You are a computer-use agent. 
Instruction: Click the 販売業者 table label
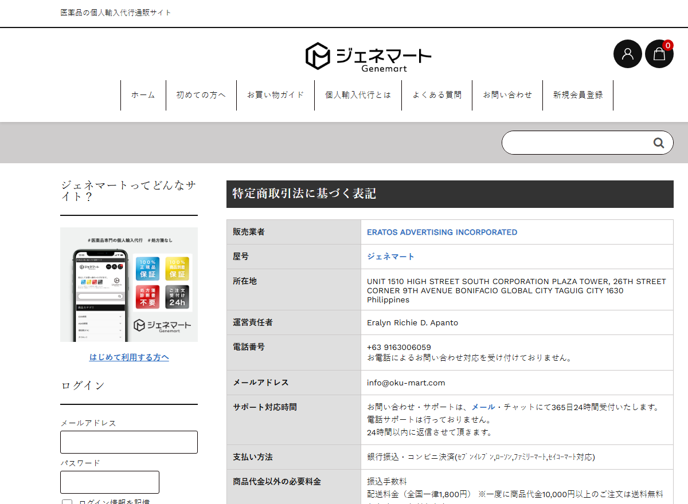249,232
